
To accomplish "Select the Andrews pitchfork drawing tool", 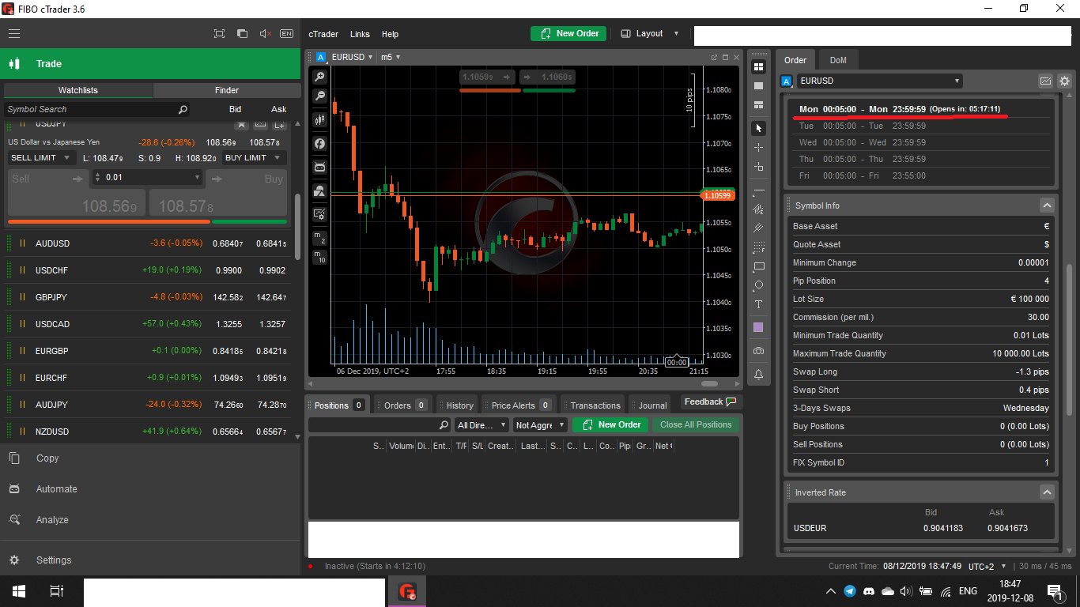I will pos(759,228).
